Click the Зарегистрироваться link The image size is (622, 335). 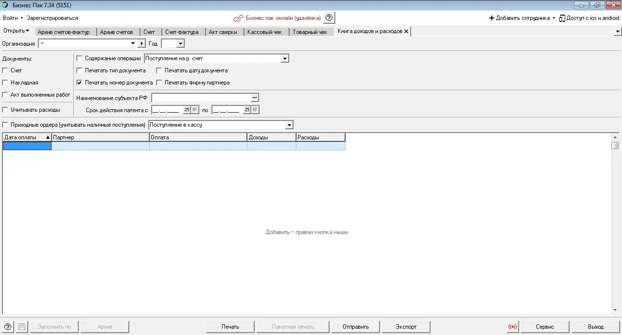coord(52,18)
